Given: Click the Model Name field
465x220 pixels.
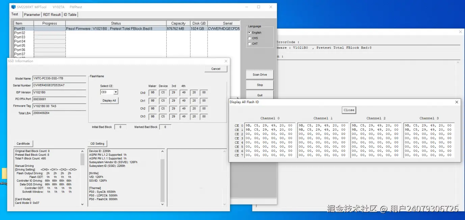Looking at the screenshot, I should click(59, 78).
